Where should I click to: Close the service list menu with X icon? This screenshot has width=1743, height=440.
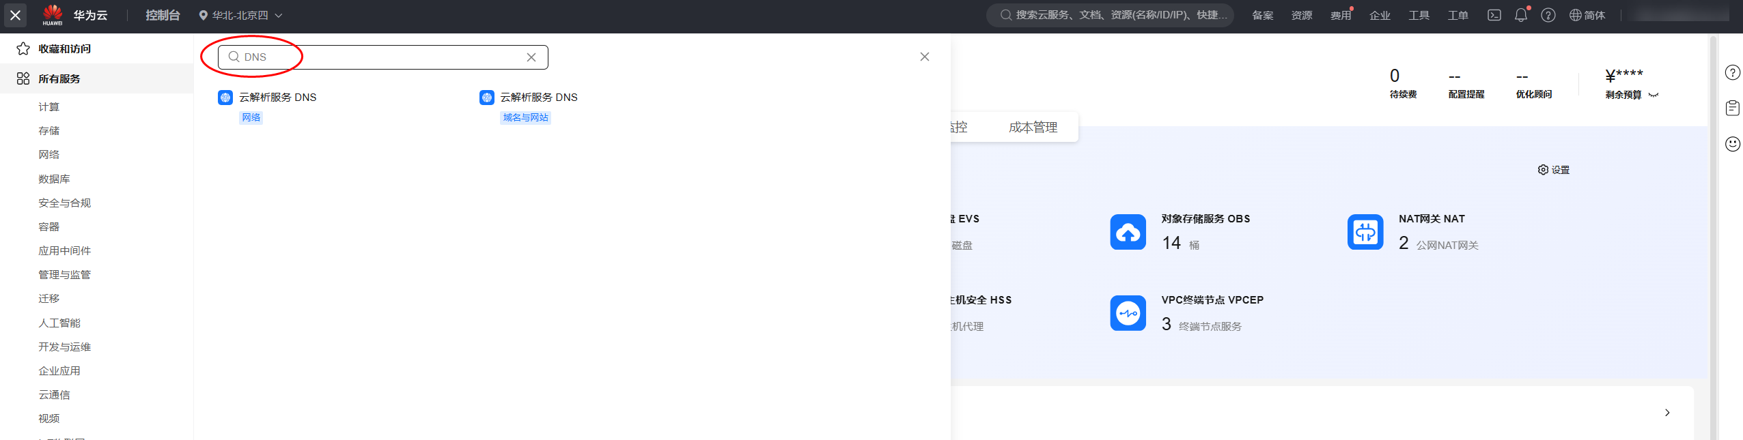[x=15, y=15]
